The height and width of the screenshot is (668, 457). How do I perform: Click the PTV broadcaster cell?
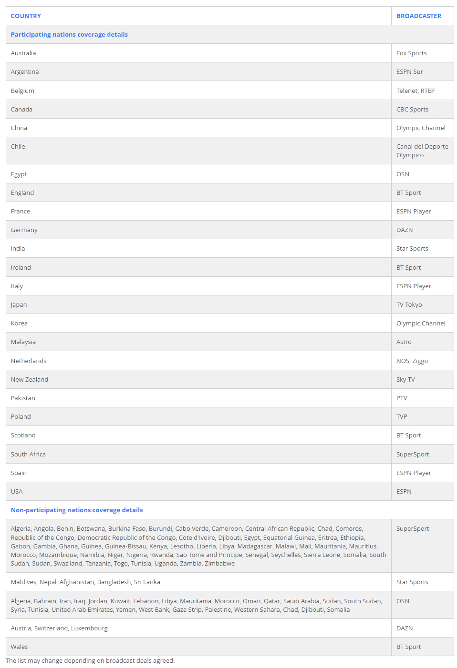tap(402, 398)
